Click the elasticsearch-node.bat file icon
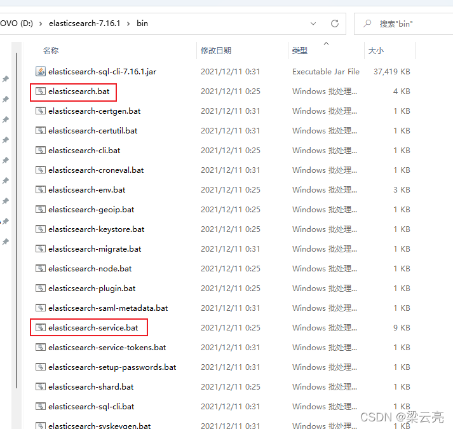This screenshot has height=429, width=453. (x=41, y=268)
